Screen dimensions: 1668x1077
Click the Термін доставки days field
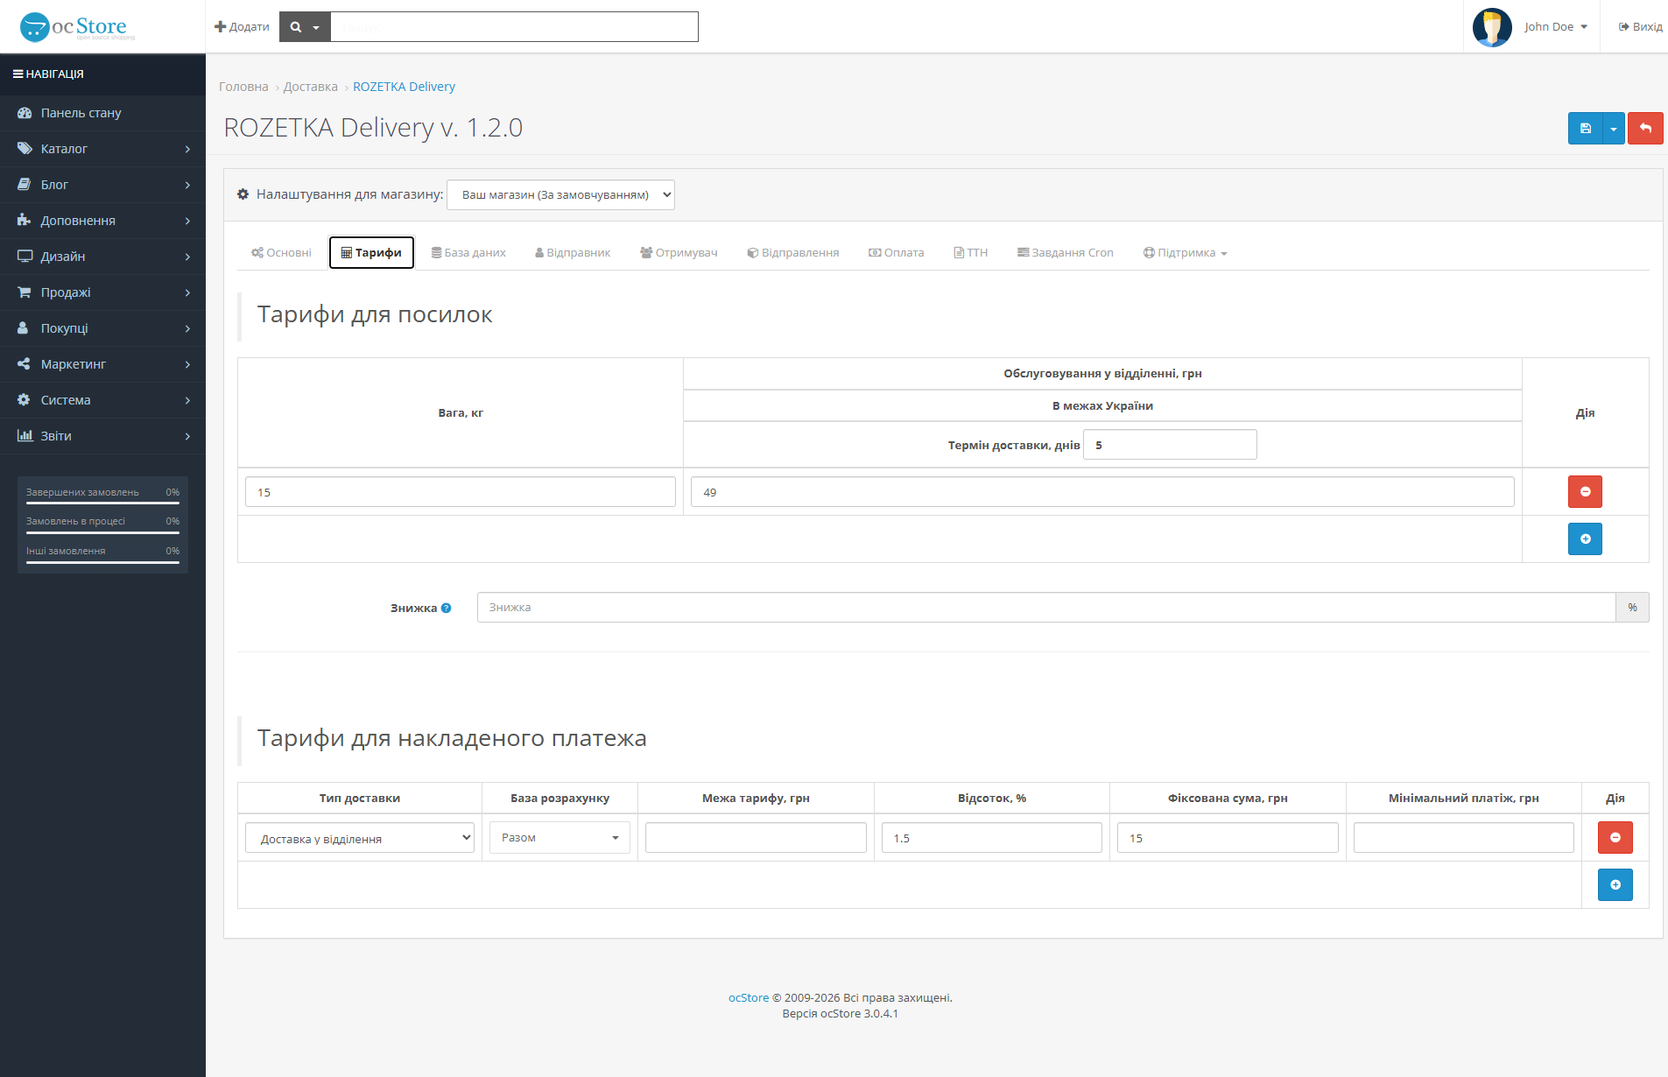[x=1170, y=445]
